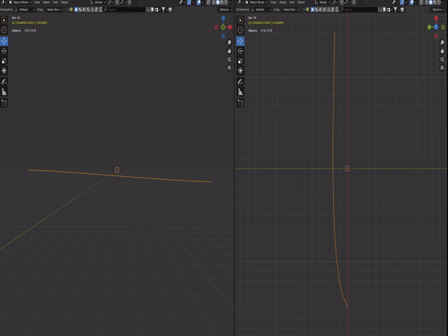Select the Measure tool in left viewport

[4, 92]
